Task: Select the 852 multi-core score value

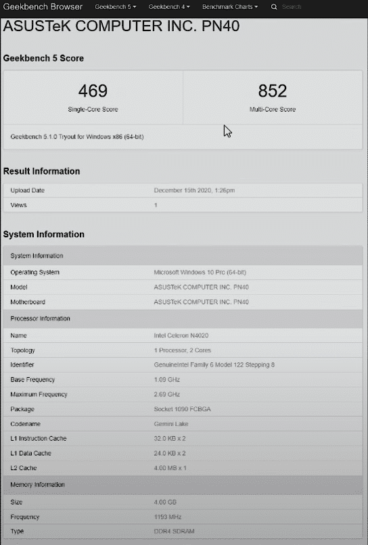Action: tap(273, 91)
